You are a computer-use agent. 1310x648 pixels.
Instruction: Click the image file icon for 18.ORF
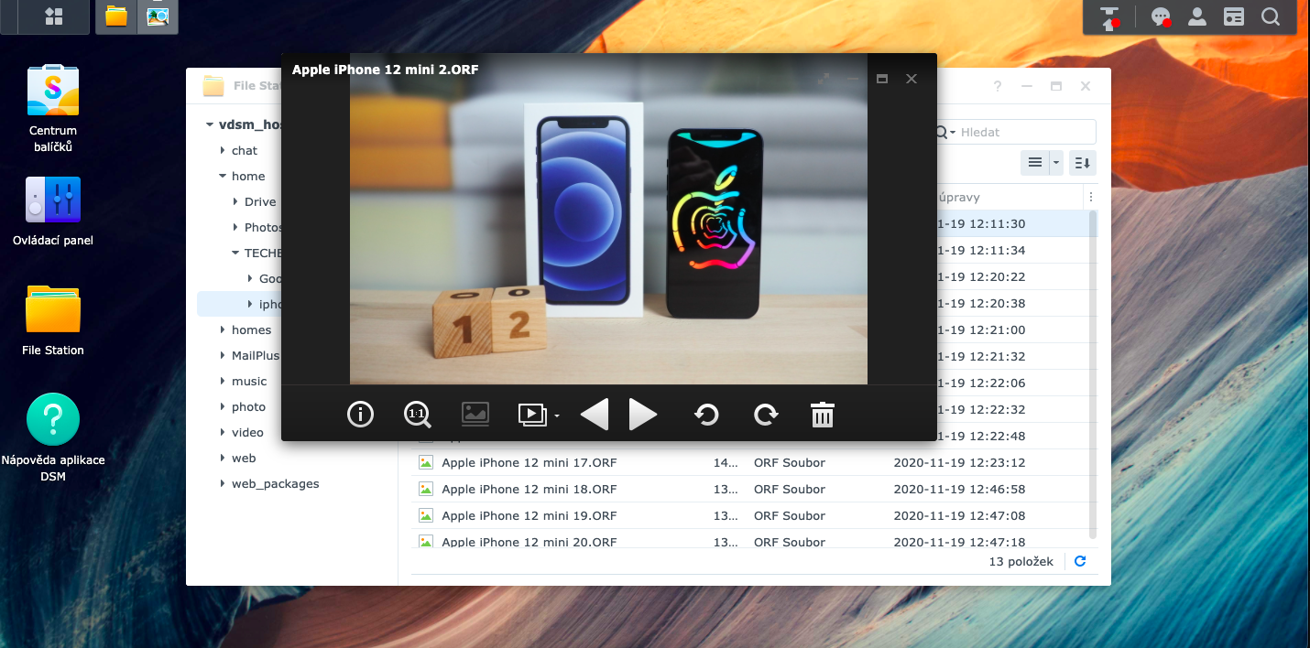pyautogui.click(x=425, y=489)
